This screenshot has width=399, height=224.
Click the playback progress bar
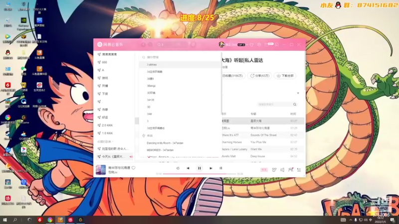199,174
